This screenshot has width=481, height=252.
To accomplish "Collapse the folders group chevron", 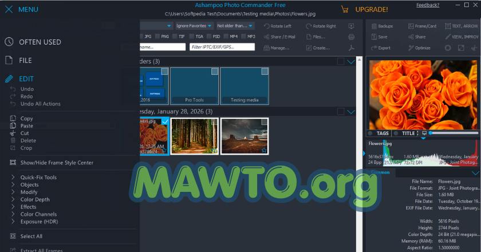I will 351,62.
